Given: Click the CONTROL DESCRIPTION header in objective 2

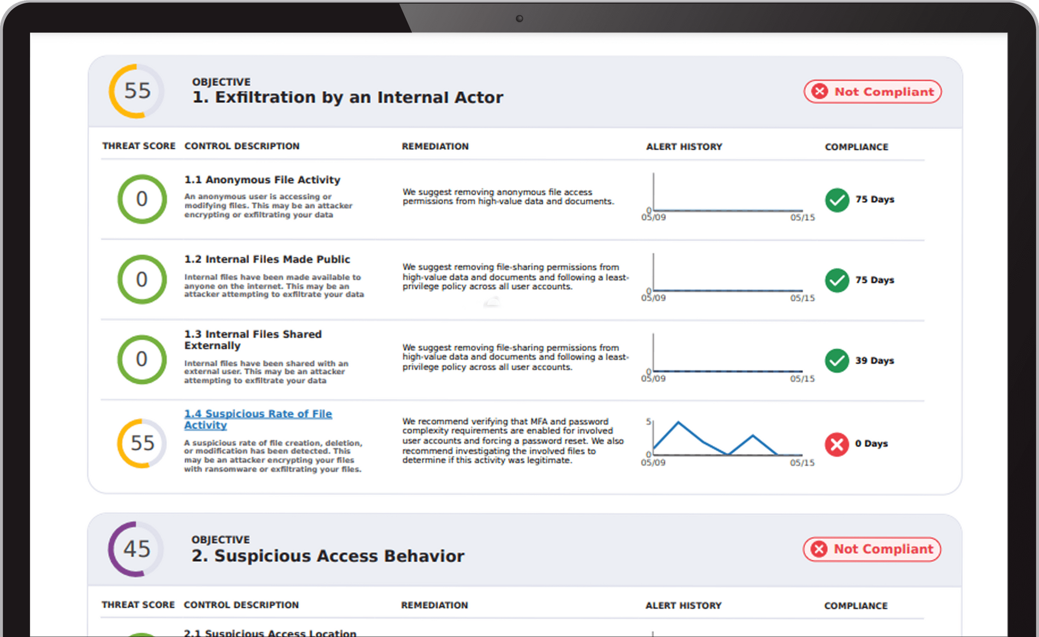Looking at the screenshot, I should click(241, 605).
